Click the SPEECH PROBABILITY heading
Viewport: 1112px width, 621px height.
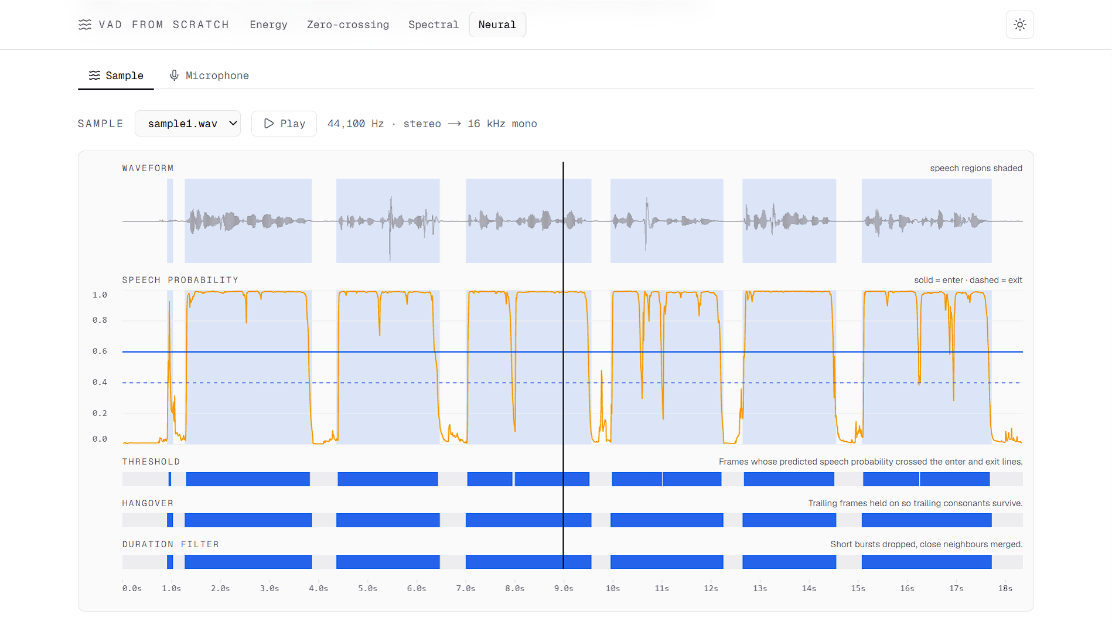180,280
